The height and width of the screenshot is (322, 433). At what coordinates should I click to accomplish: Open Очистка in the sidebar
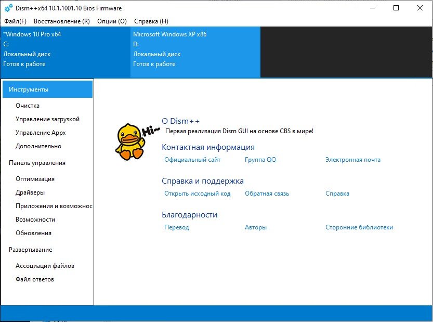click(28, 106)
